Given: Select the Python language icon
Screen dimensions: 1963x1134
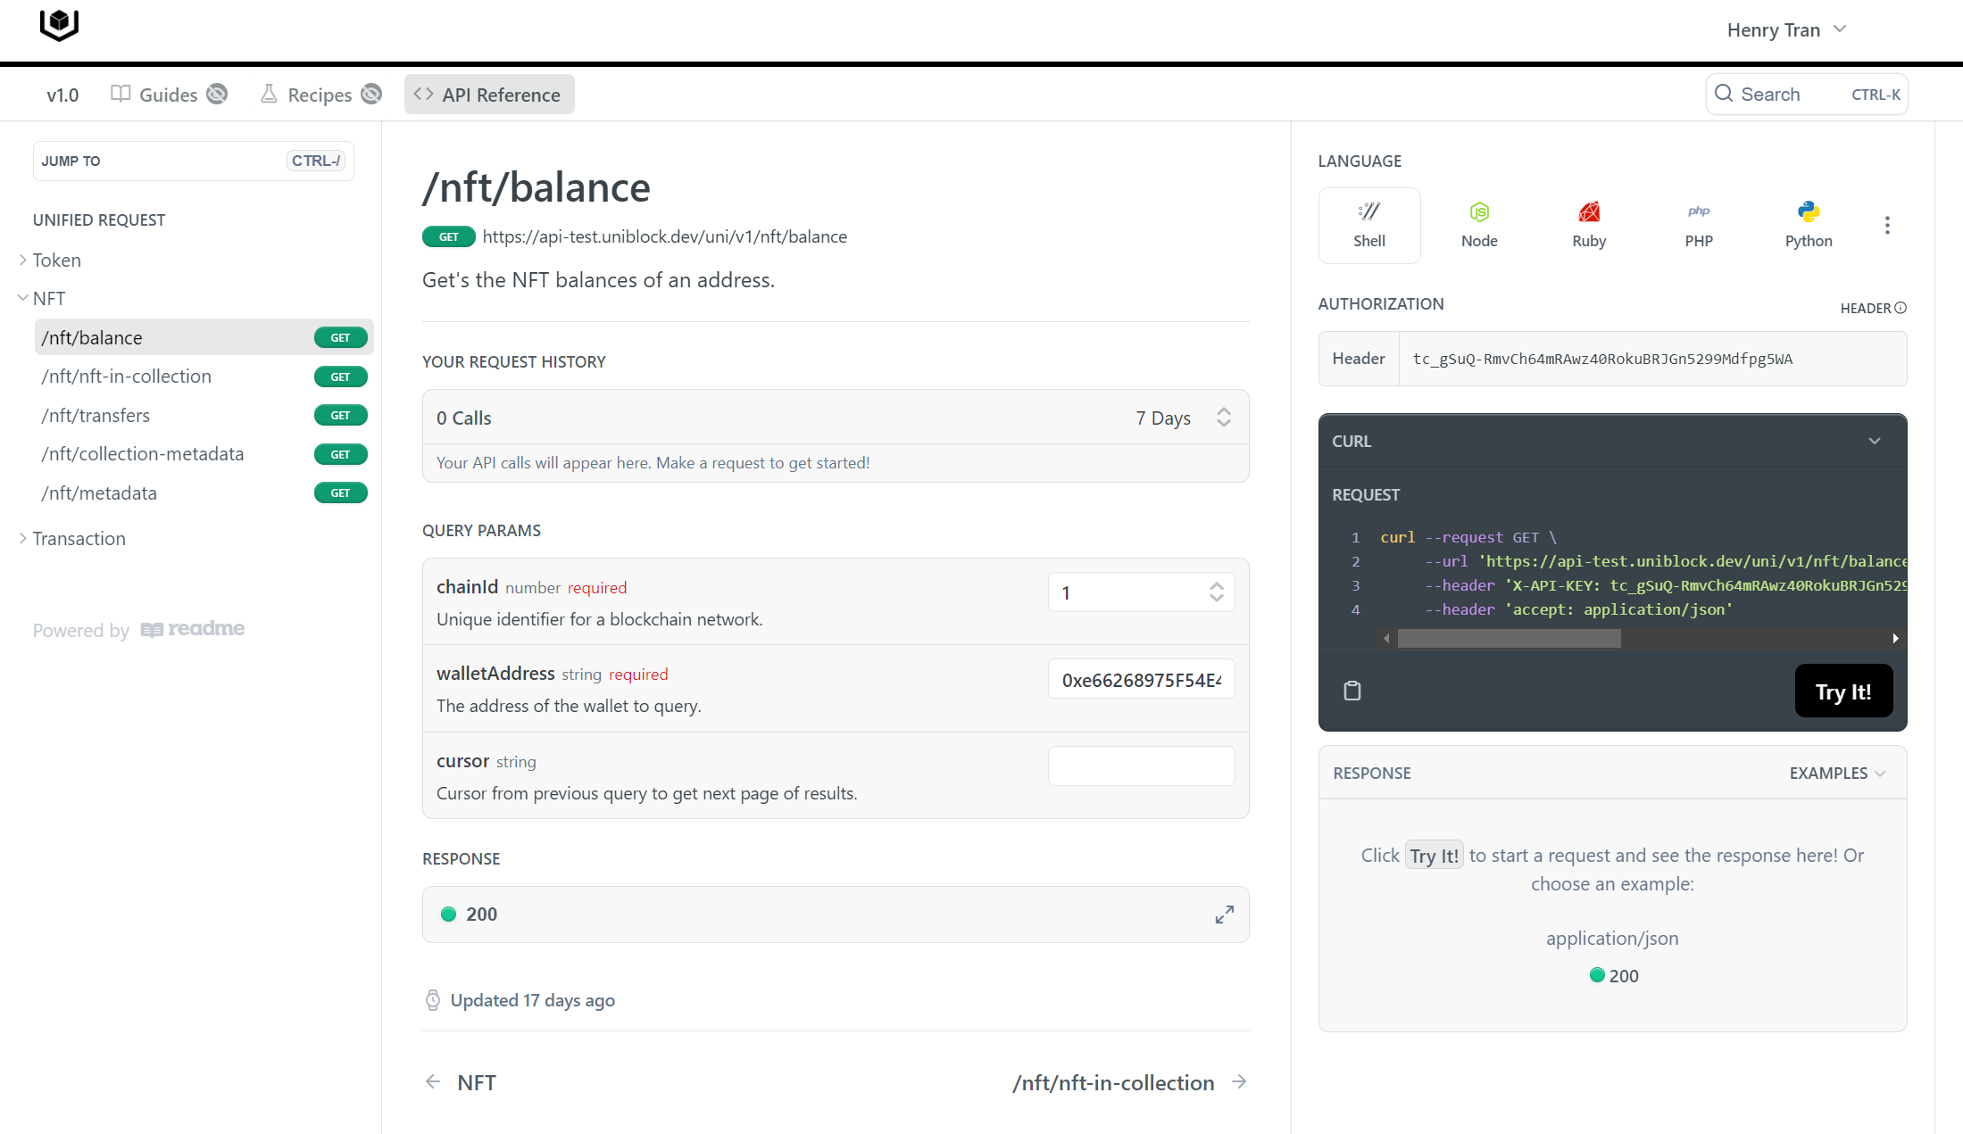Looking at the screenshot, I should pos(1808,225).
